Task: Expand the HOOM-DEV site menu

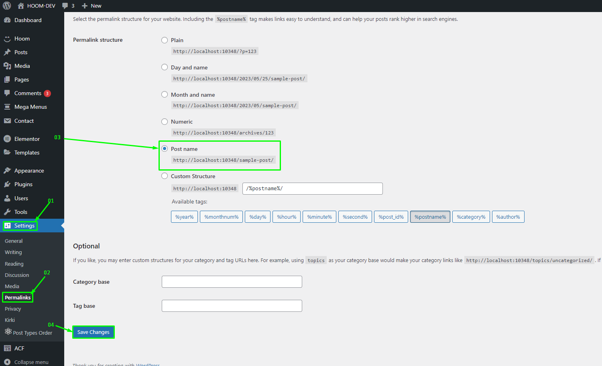Action: [x=37, y=6]
